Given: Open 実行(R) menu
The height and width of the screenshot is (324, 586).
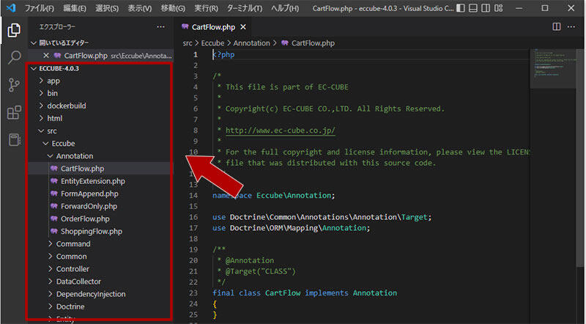Looking at the screenshot, I should [206, 8].
